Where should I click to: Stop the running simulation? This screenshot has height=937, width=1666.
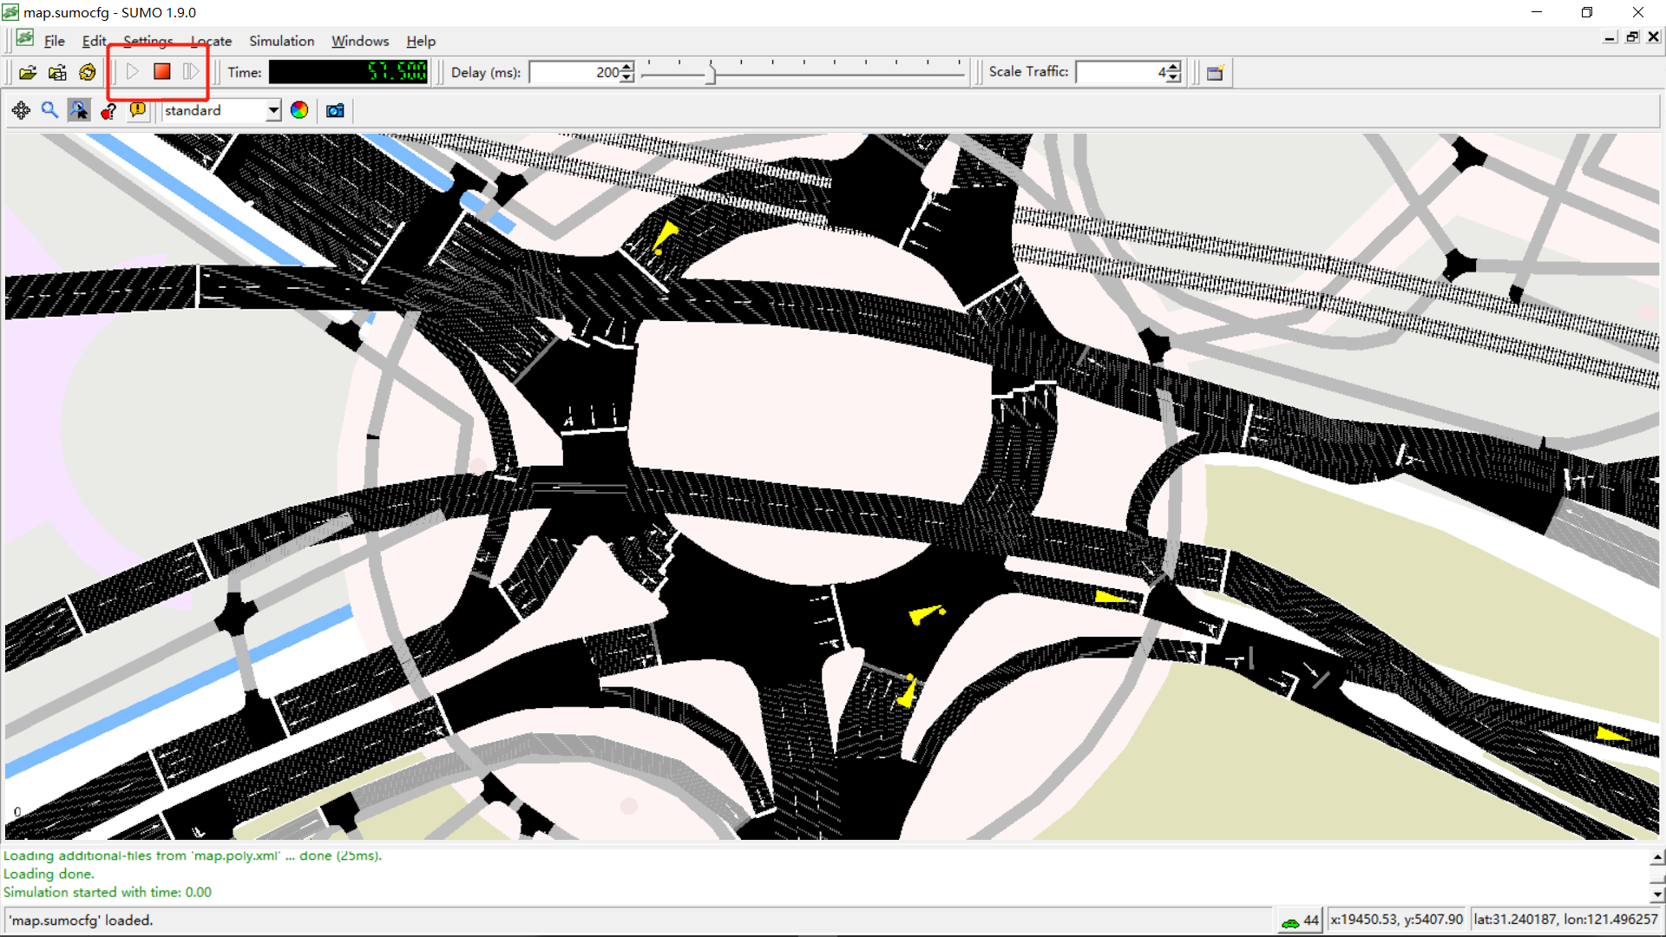click(161, 72)
